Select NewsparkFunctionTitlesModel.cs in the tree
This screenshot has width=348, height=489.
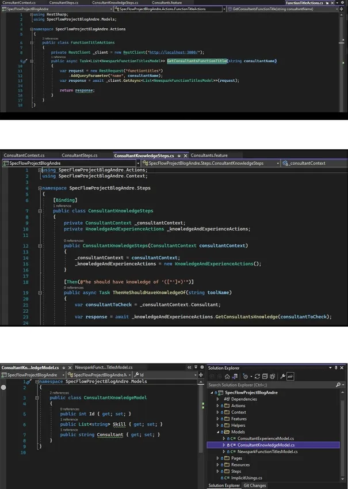[x=267, y=452]
